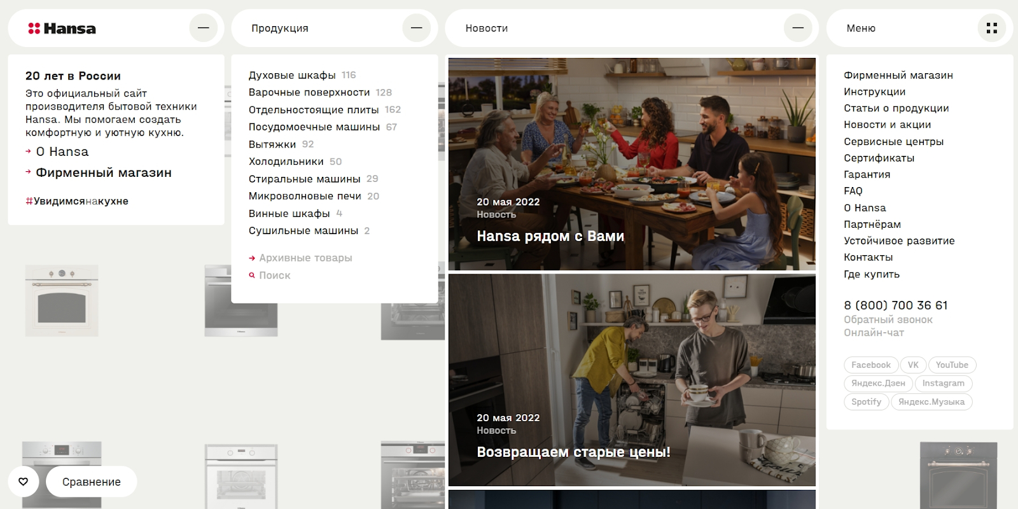Open news article Hansa рядом с Вами
The image size is (1018, 509).
[x=632, y=164]
